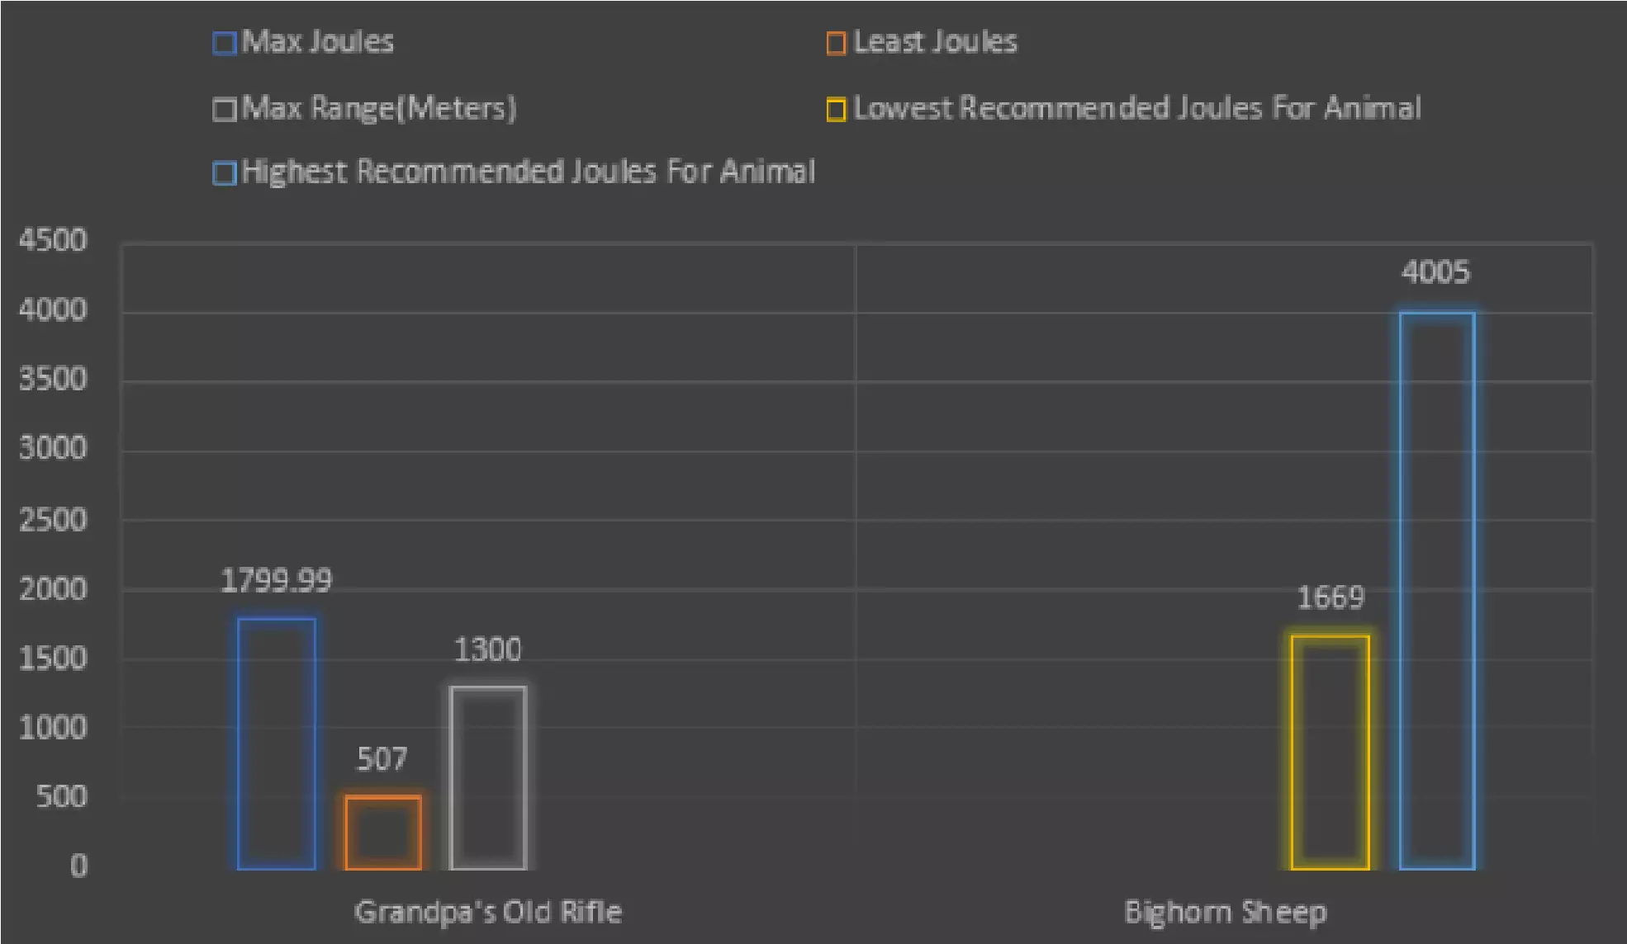The width and height of the screenshot is (1627, 944).
Task: Click the orange Least Joules bar
Action: (x=383, y=832)
